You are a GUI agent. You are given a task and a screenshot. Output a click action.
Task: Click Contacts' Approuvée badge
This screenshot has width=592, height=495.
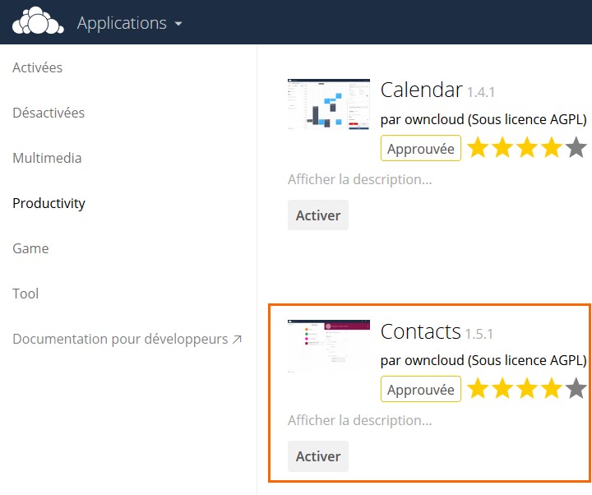click(421, 390)
